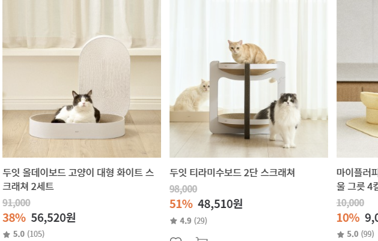Viewport: 378px width, 241px height.
Task: Click the (99) review count
Action: (x=367, y=234)
